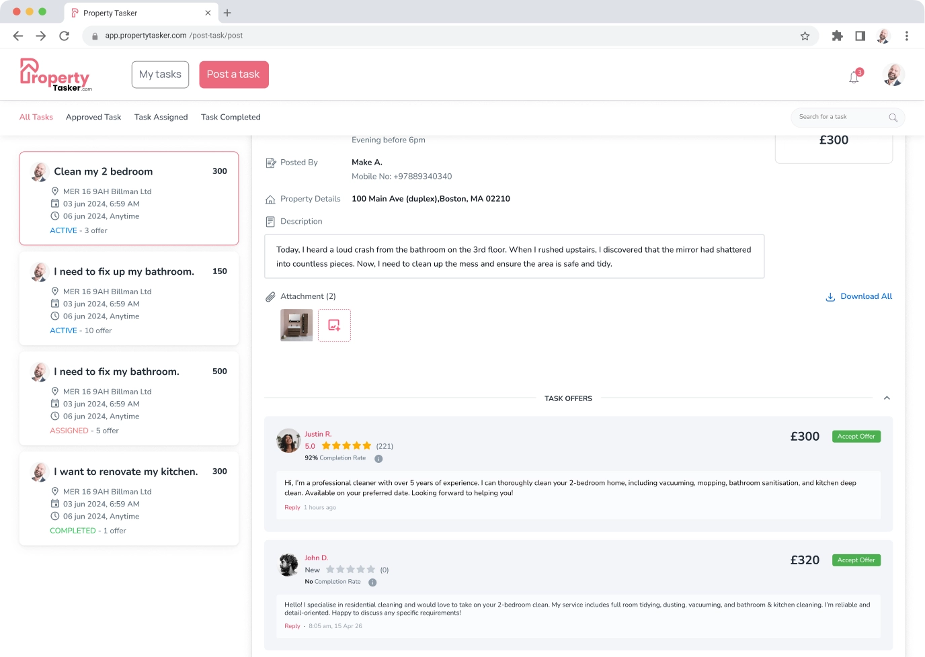The width and height of the screenshot is (925, 657).
Task: Click the Property Tasker logo
Action: pyautogui.click(x=55, y=75)
